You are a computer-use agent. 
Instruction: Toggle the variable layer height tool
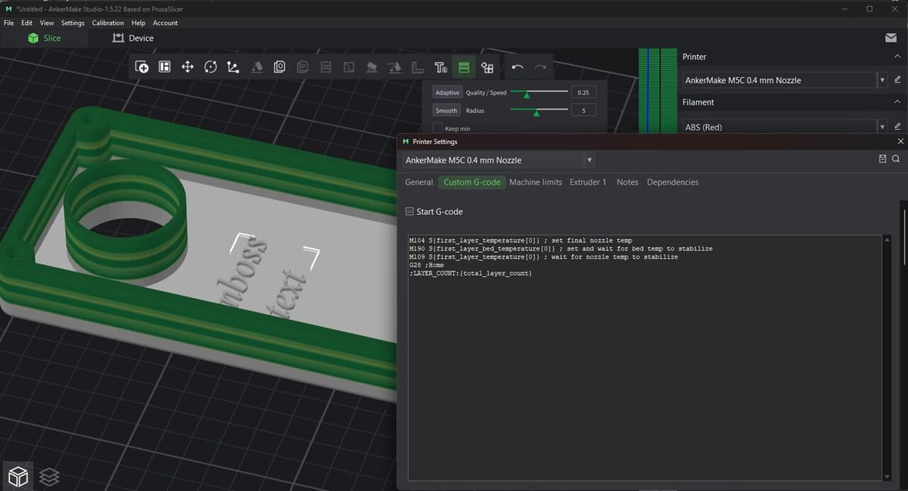click(x=464, y=68)
